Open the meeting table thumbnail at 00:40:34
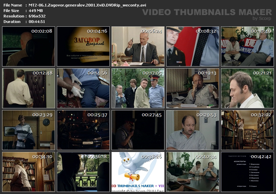 (193, 172)
